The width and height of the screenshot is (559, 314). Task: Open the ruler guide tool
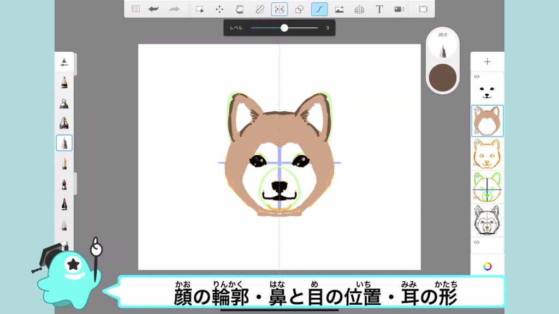coord(260,9)
